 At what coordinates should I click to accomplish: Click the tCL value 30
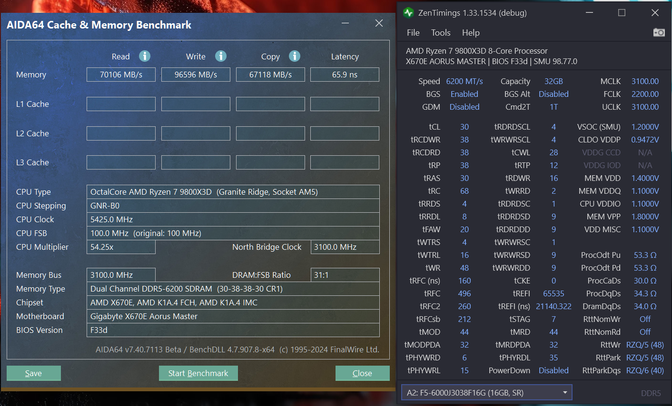[464, 127]
